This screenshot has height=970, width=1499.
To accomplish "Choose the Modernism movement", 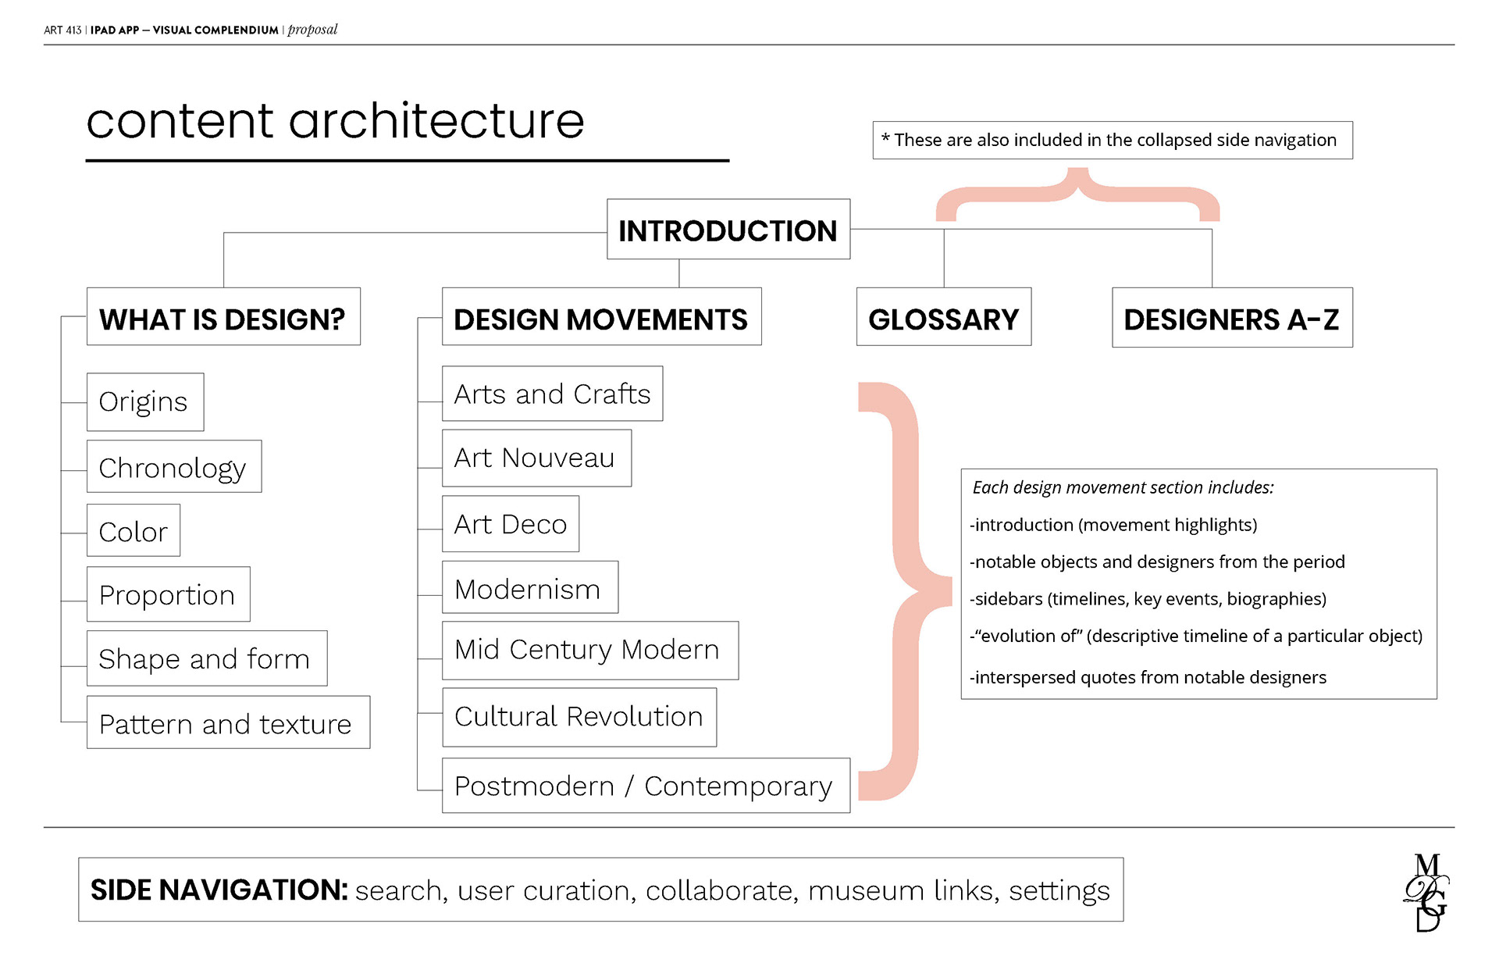I will point(530,587).
